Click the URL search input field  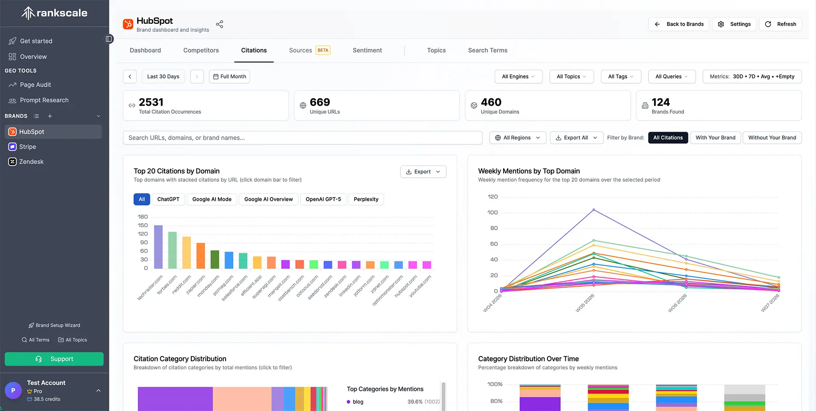[x=302, y=138]
